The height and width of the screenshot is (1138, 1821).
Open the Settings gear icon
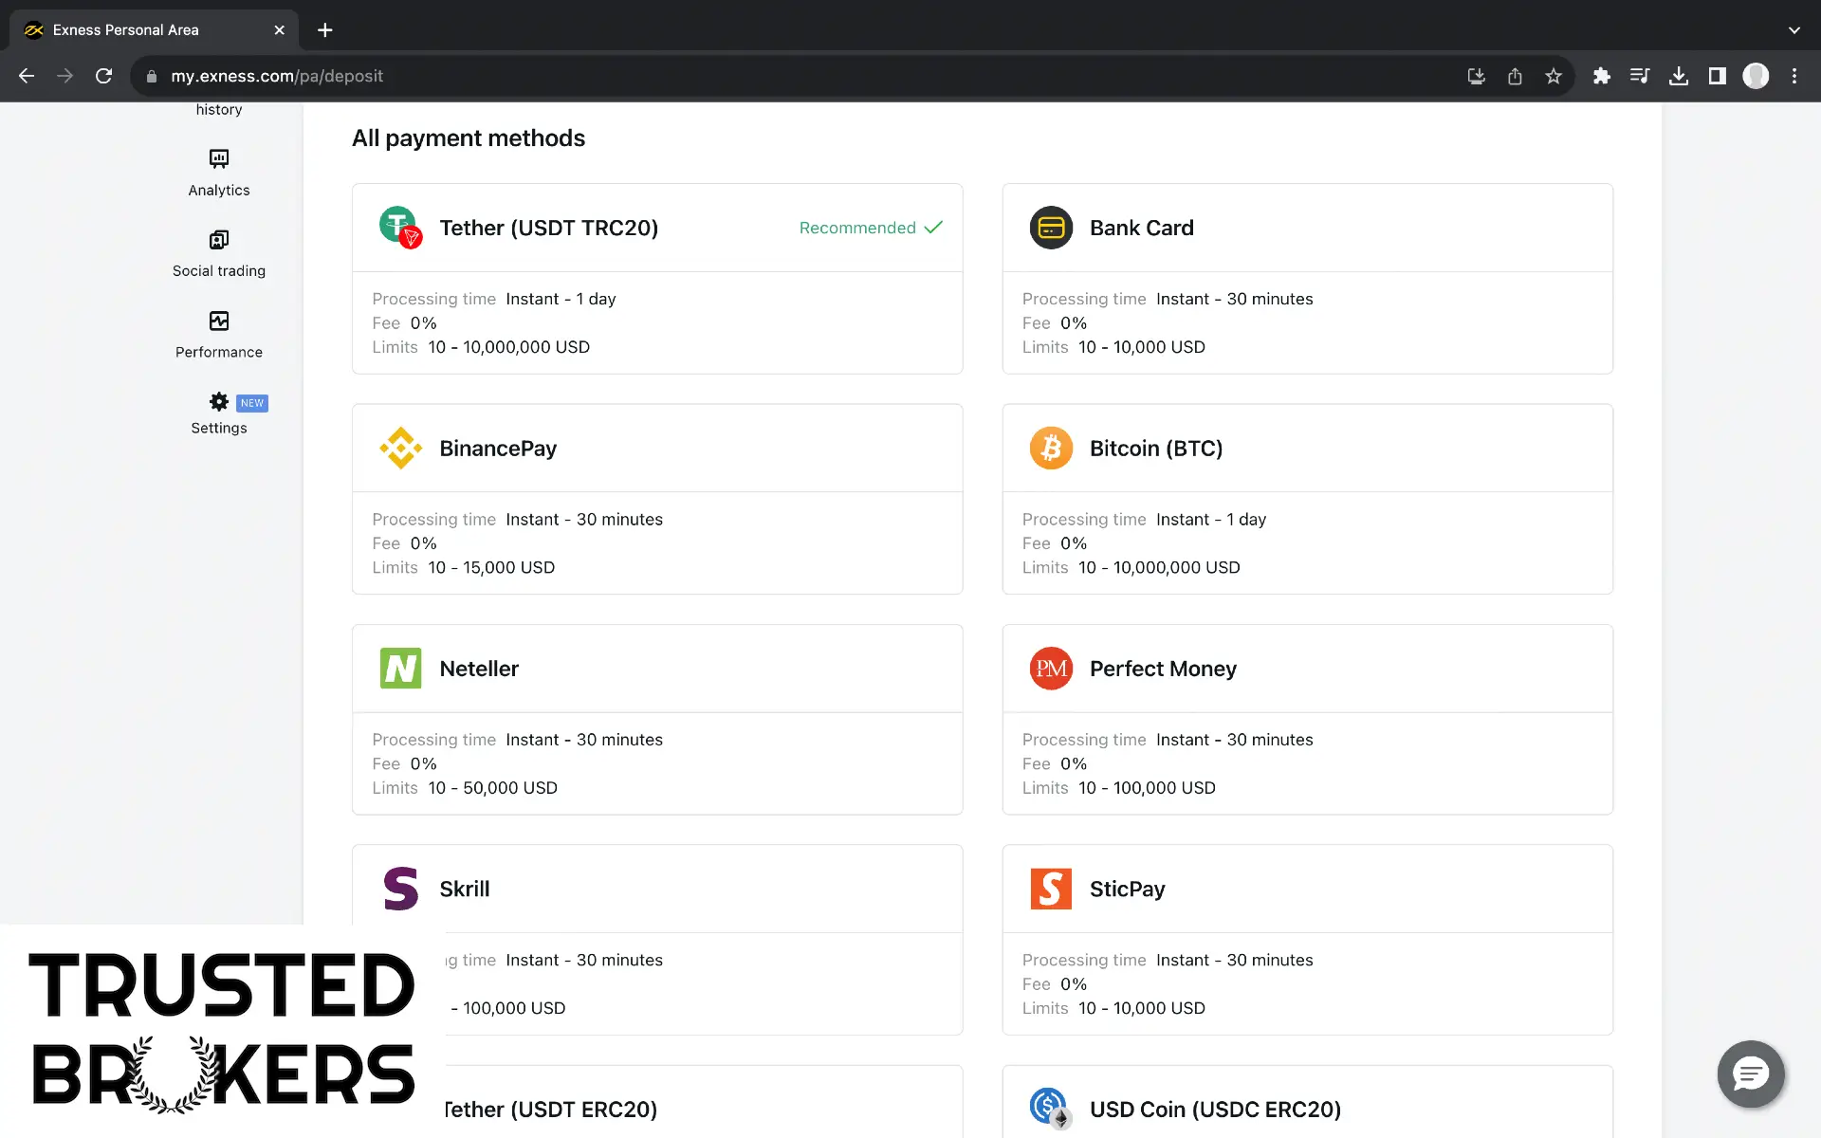click(x=219, y=401)
